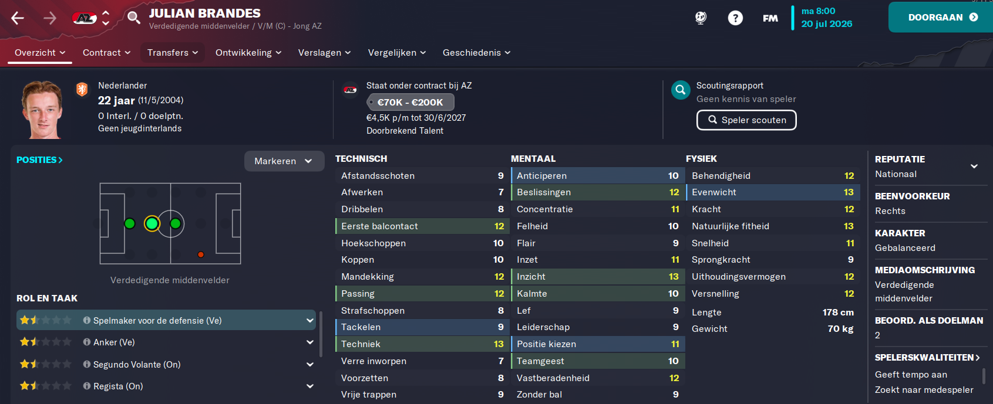Expand the Segundo Volante role row
This screenshot has height=404, width=993.
click(x=309, y=364)
